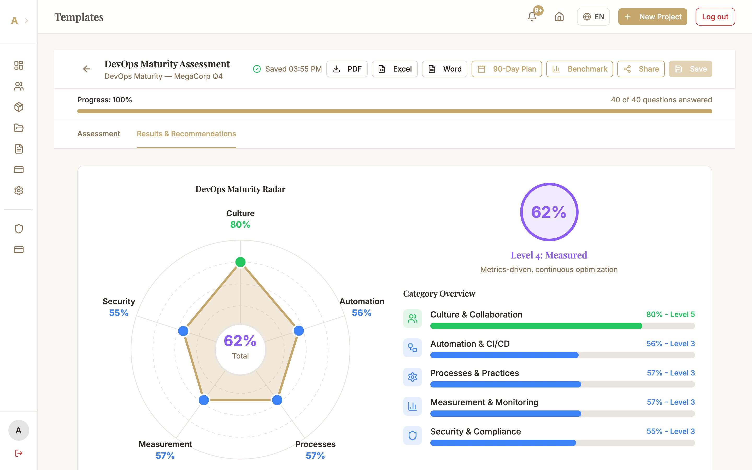This screenshot has height=470, width=752.
Task: Click the Processes & Practices gear icon
Action: tap(412, 377)
